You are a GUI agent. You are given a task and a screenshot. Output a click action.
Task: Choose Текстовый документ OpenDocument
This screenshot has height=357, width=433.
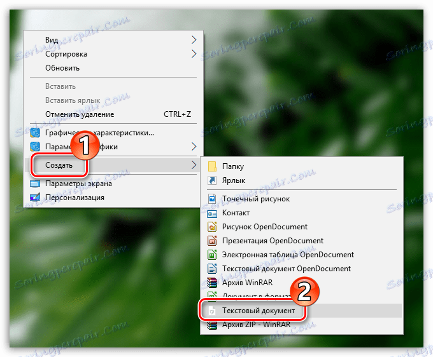click(302, 269)
